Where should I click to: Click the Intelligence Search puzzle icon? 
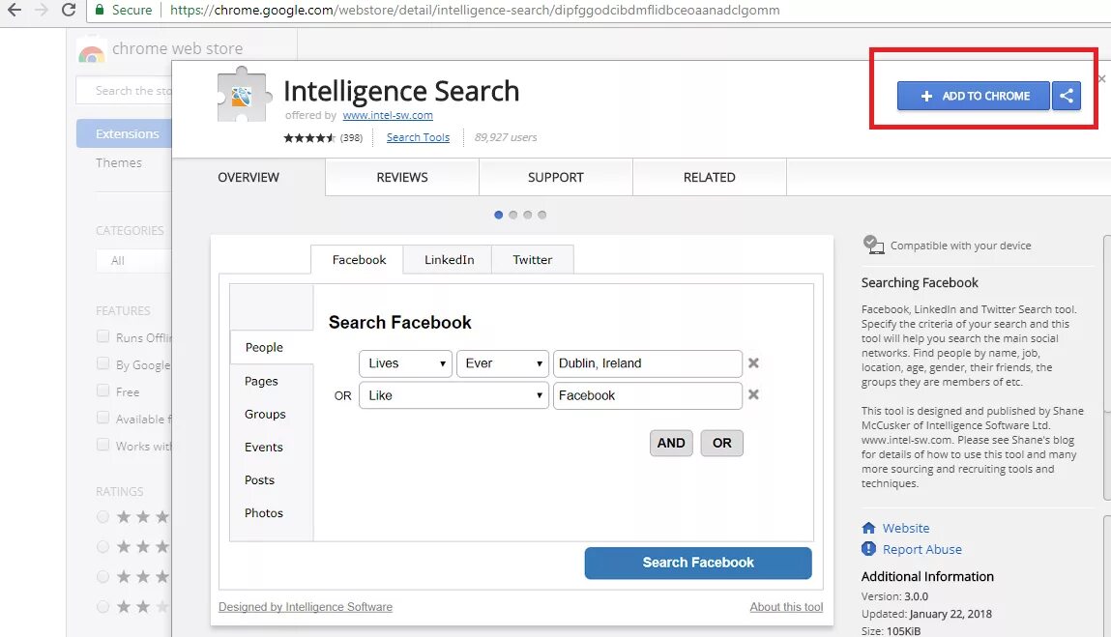coord(244,95)
